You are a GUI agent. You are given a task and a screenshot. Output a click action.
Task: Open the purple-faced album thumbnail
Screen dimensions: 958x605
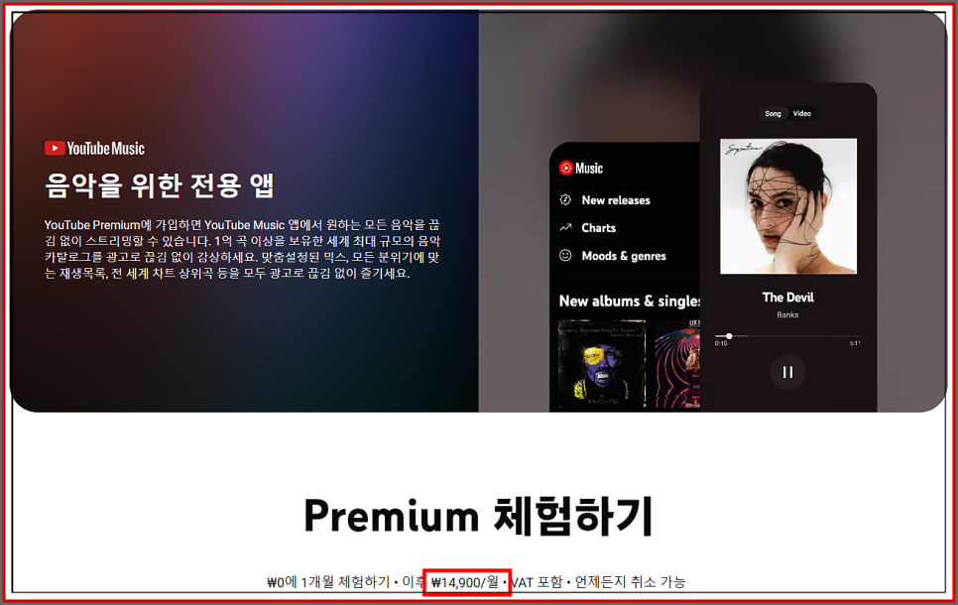602,364
